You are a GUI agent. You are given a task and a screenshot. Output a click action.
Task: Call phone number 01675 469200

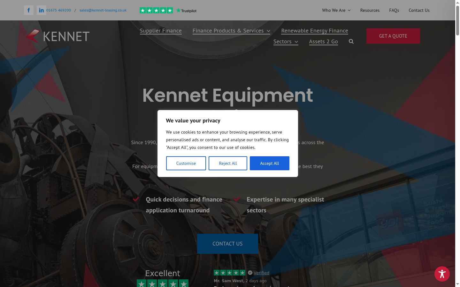pyautogui.click(x=58, y=10)
